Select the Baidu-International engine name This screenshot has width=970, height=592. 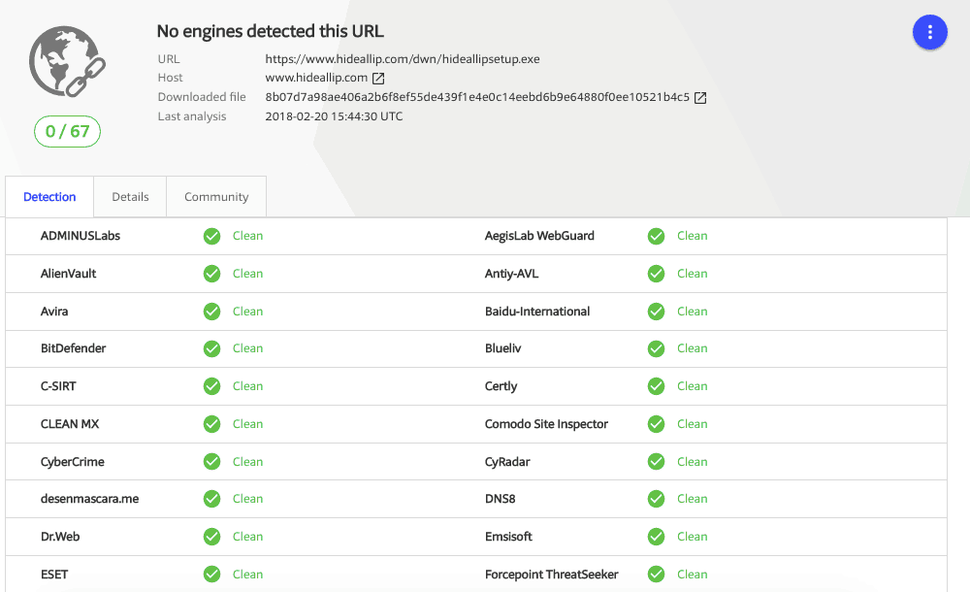tap(537, 312)
